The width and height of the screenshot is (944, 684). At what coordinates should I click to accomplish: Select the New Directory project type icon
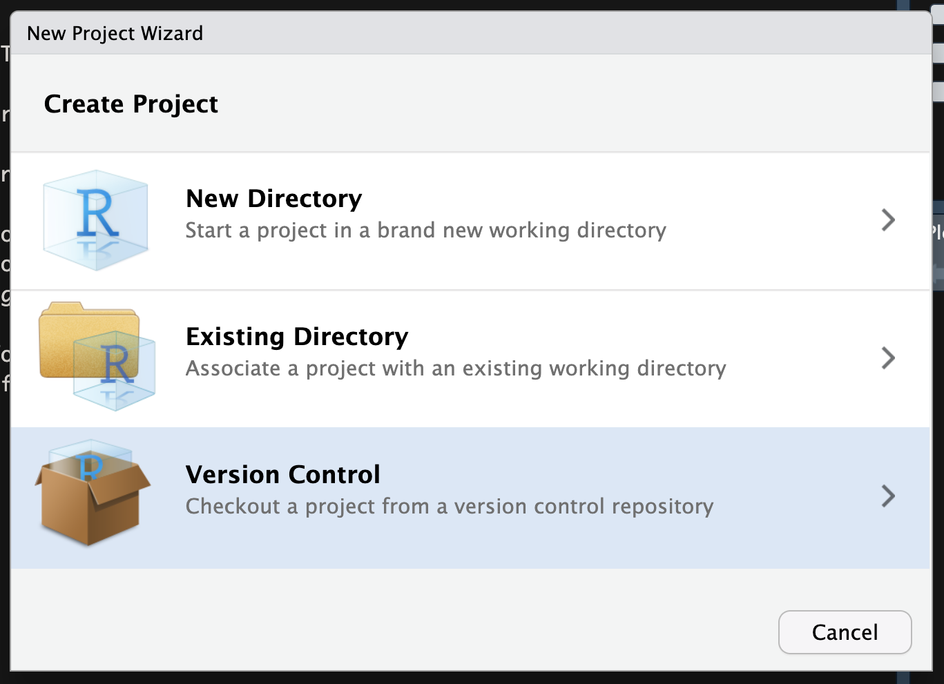[95, 219]
